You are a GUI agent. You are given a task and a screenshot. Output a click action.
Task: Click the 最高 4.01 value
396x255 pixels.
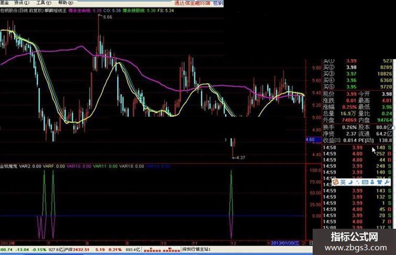pos(387,100)
